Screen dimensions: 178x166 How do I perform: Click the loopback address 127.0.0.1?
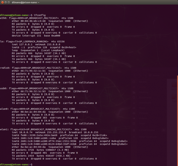coord(26,45)
